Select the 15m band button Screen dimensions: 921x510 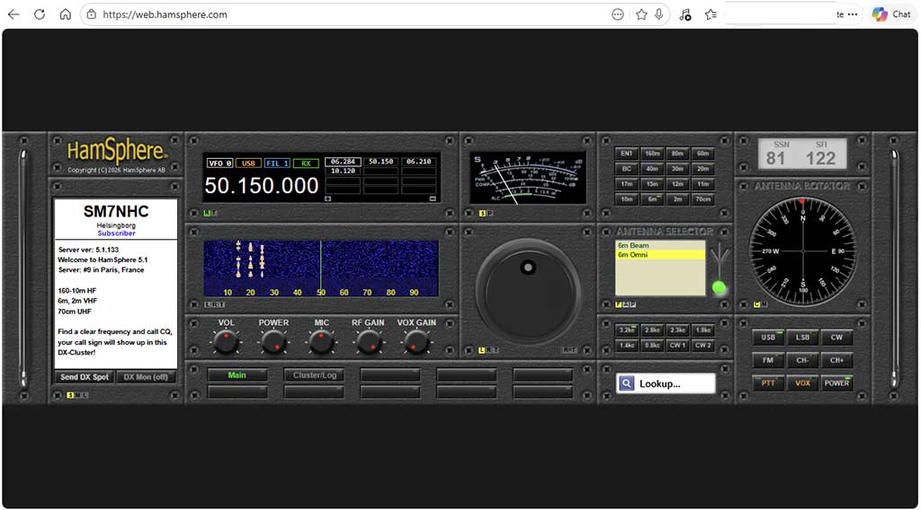[x=652, y=184]
